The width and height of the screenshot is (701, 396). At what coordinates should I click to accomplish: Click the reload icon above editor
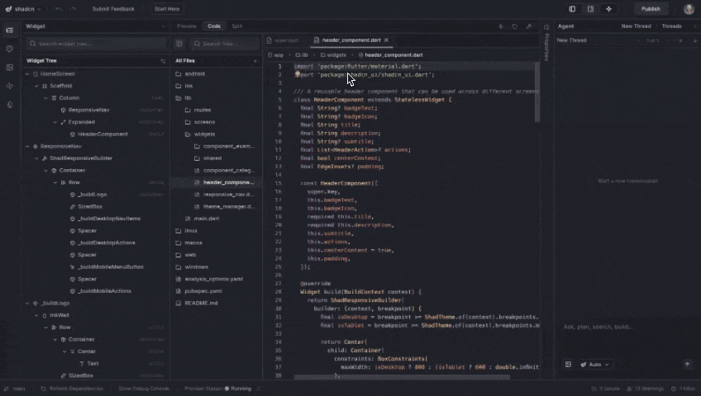(x=514, y=26)
